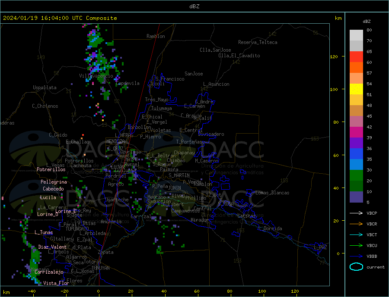Click the L_Dormida label on the map
This screenshot has height=297, width=389.
click(270, 228)
